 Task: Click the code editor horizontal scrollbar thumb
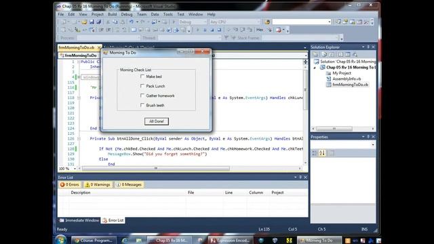(x=156, y=169)
